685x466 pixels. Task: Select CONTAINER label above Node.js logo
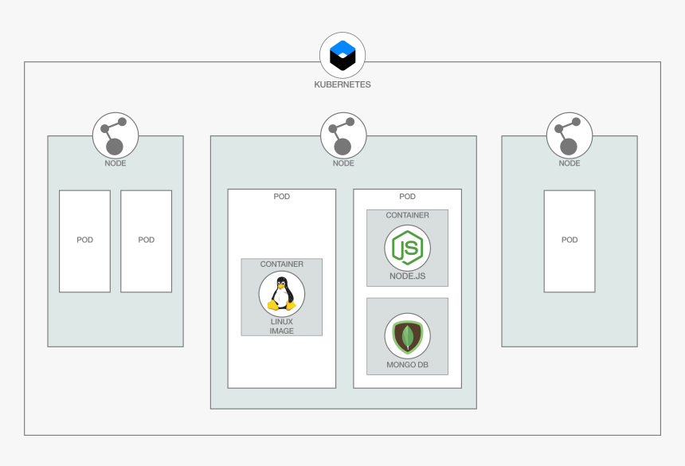pos(408,215)
